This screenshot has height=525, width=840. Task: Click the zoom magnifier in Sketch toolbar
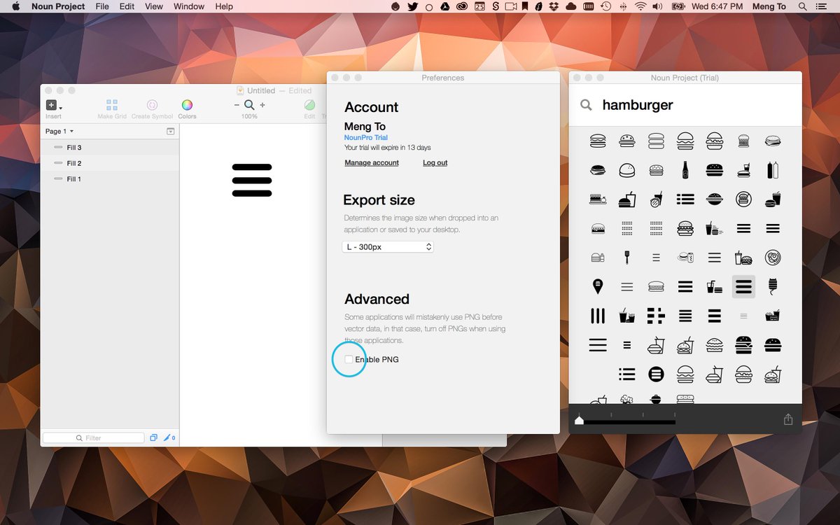tap(249, 105)
